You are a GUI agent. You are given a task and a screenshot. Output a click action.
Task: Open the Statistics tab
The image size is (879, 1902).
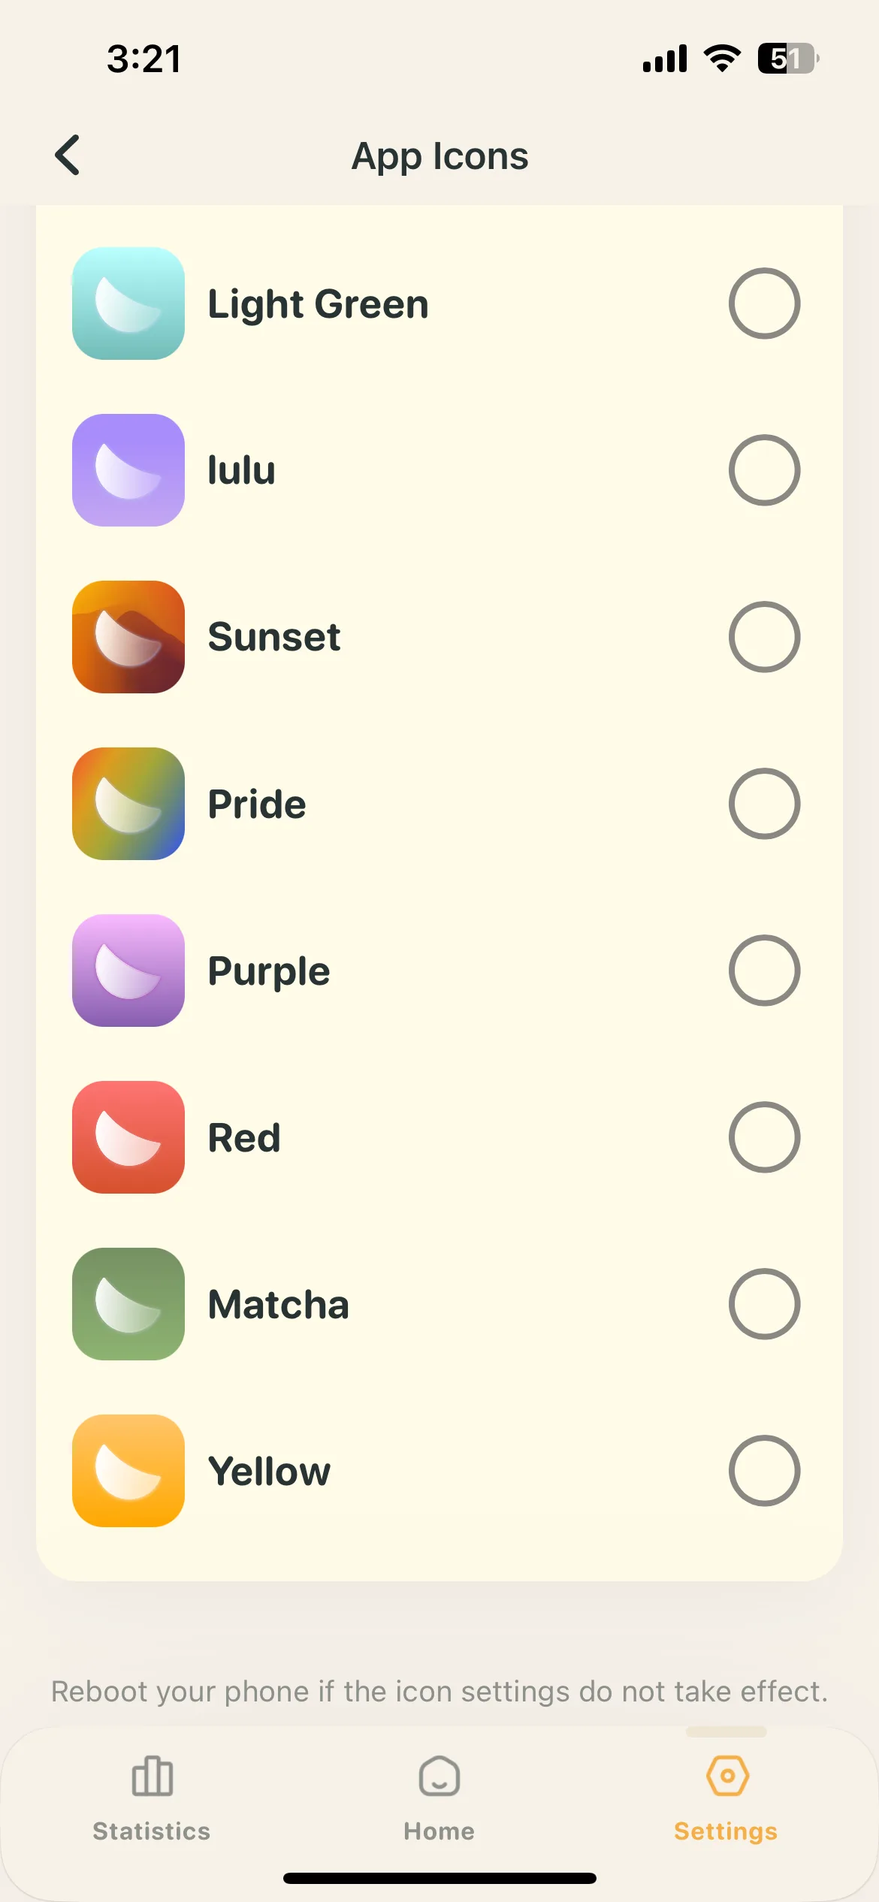(x=152, y=1798)
